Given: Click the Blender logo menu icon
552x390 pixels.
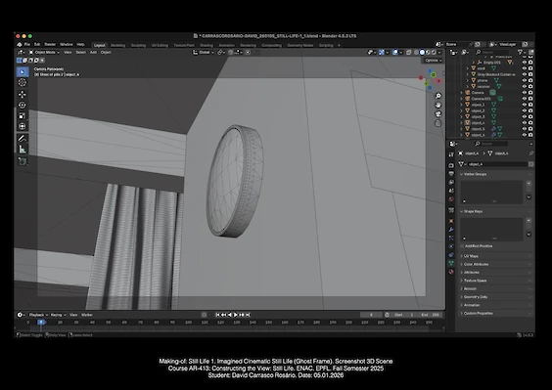Looking at the screenshot, I should click(x=20, y=45).
